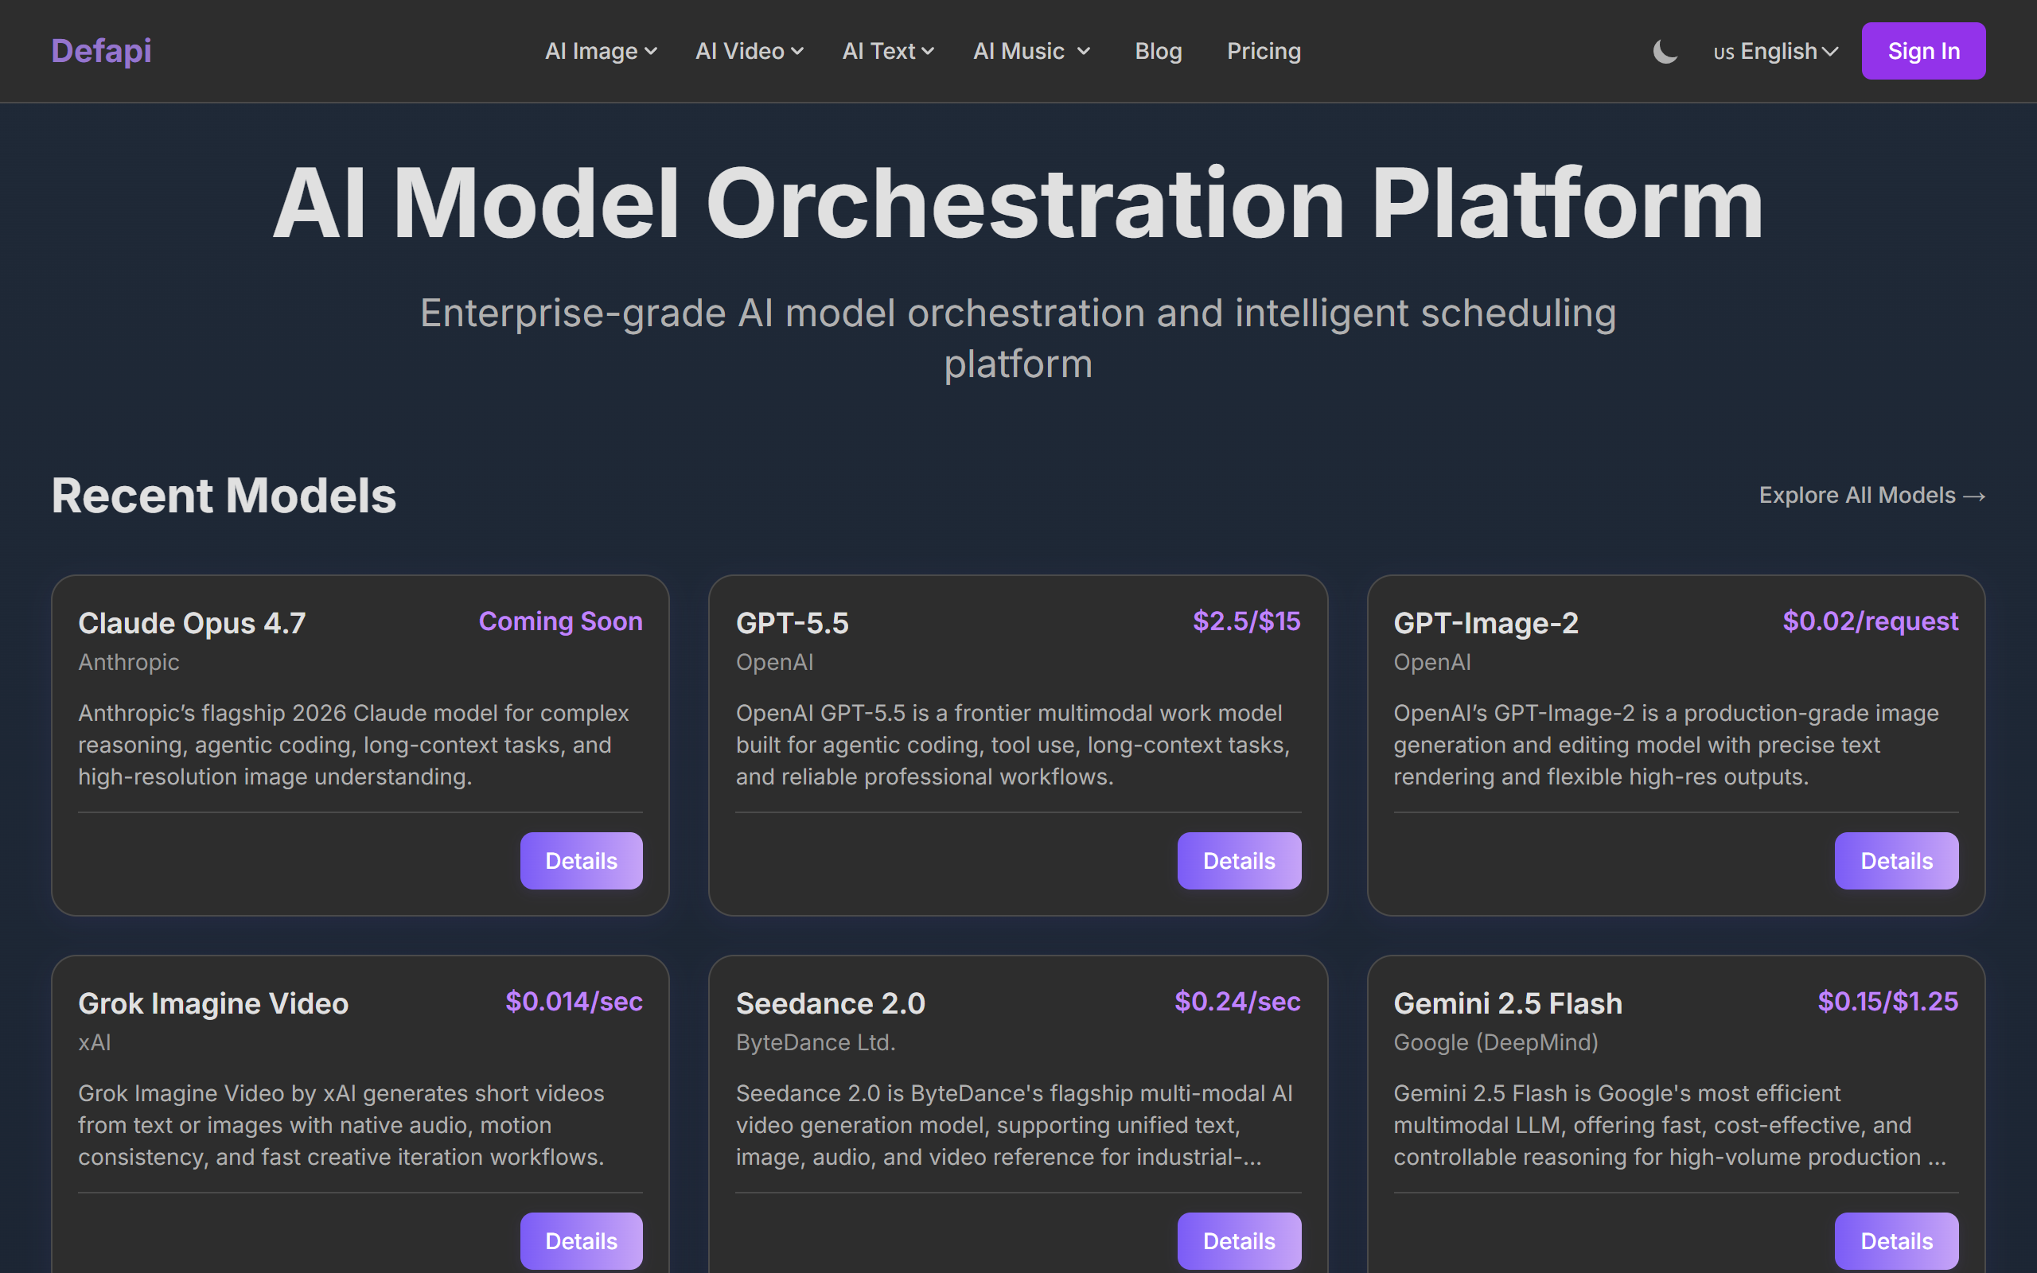The height and width of the screenshot is (1273, 2037).
Task: View Details for Gemini 2.5 Flash
Action: click(1896, 1241)
